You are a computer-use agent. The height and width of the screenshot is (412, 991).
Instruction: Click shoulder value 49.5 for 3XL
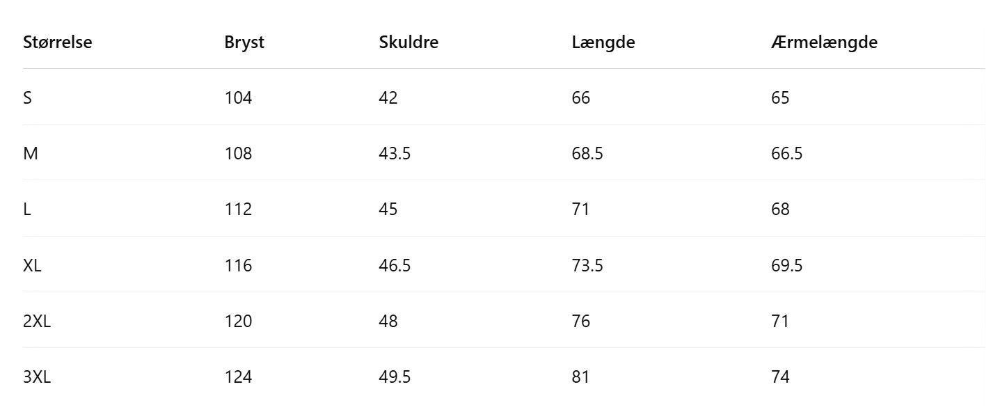pos(395,377)
